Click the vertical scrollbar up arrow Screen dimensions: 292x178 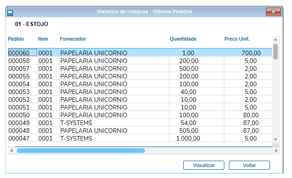pyautogui.click(x=276, y=39)
